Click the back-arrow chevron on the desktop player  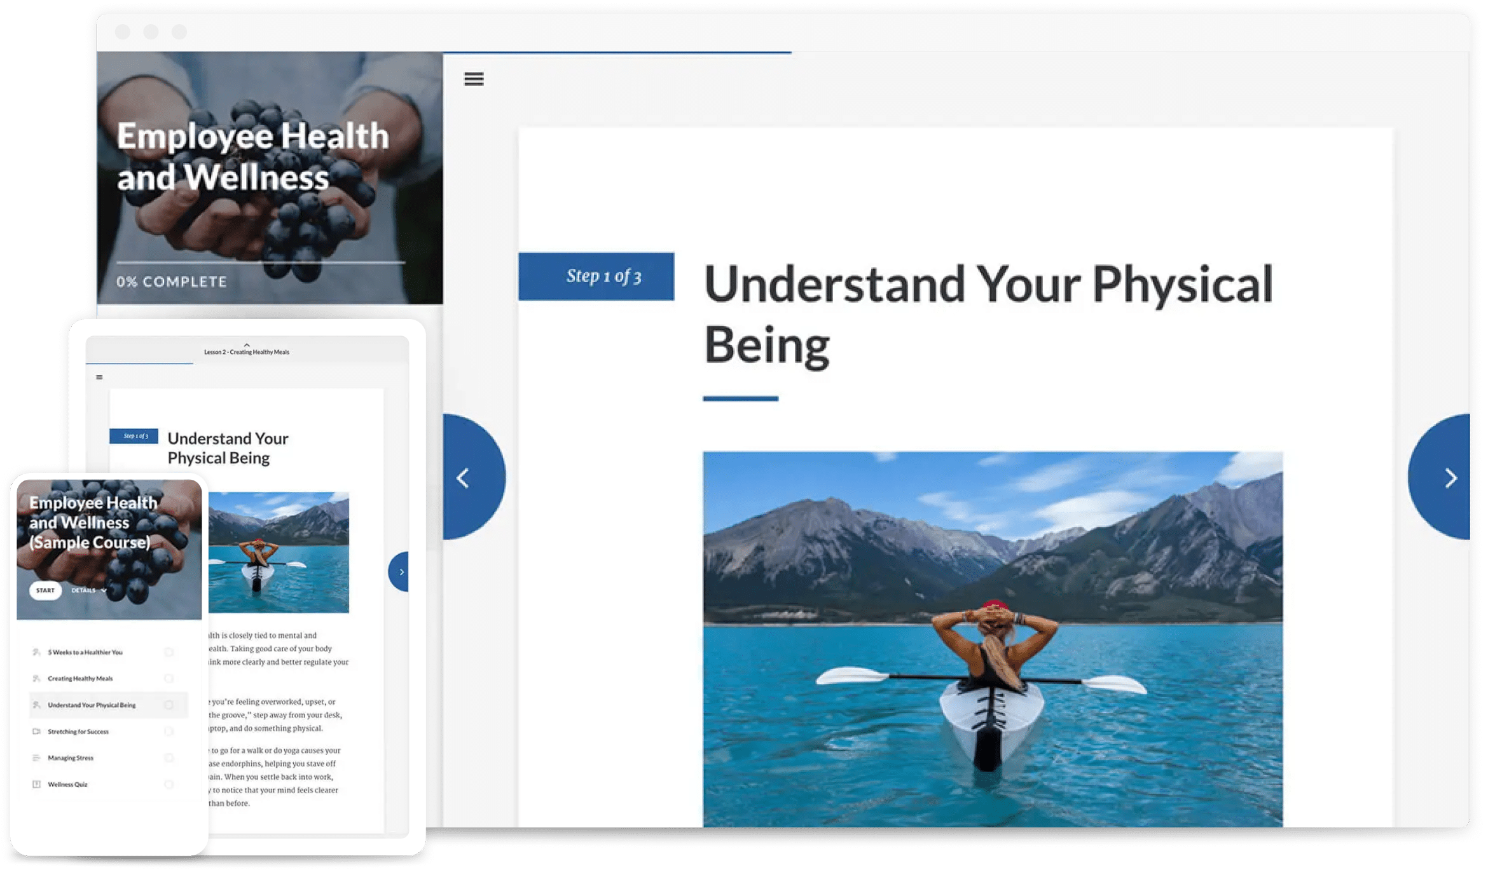465,477
